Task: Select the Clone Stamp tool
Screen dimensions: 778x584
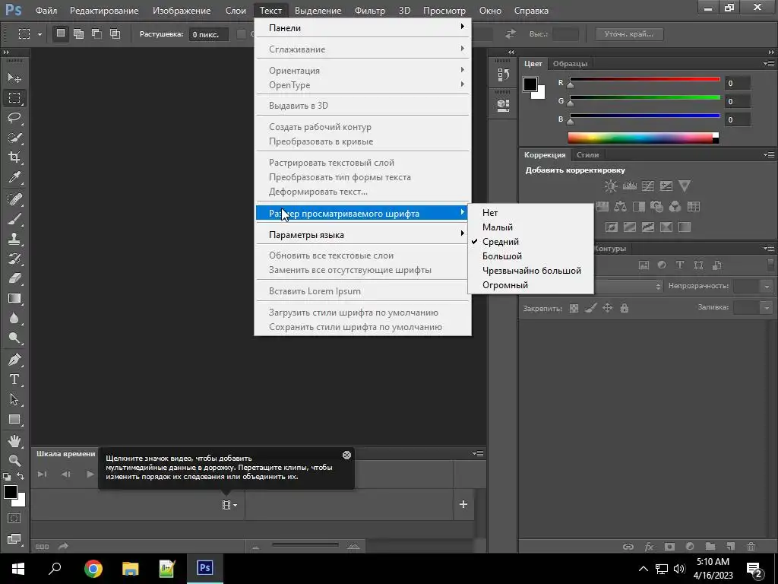Action: (x=14, y=239)
